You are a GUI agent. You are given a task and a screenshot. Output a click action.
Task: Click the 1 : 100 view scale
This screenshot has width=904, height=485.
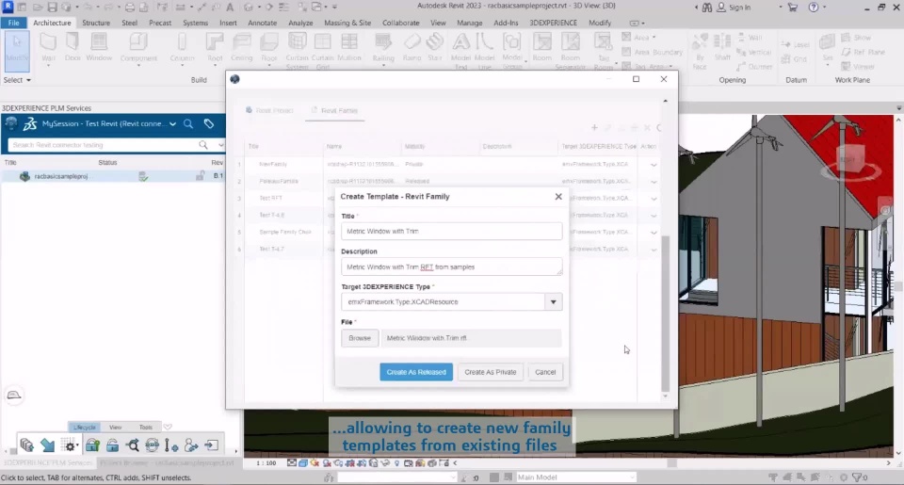(266, 463)
